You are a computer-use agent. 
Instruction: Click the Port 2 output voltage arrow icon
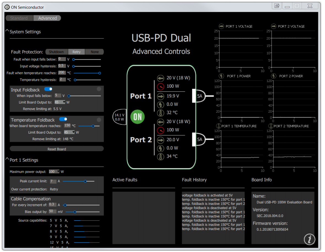click(x=161, y=140)
